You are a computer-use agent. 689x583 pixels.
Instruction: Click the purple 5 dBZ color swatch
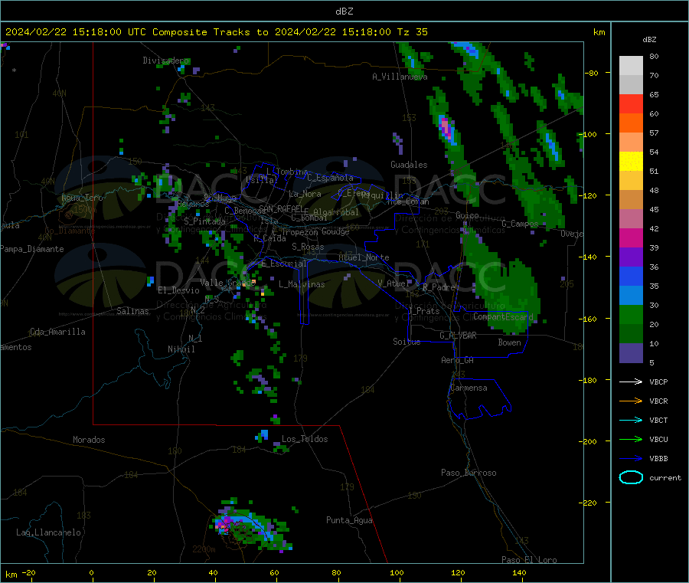click(x=631, y=353)
